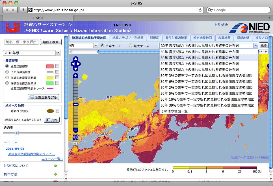Choose その他の地図一覧 option

coord(209,111)
